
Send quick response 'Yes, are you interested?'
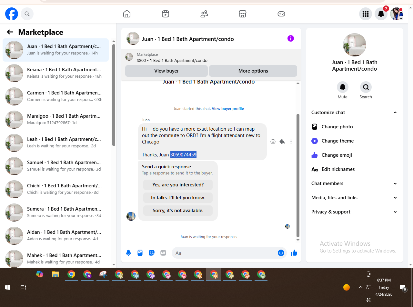pos(178,185)
